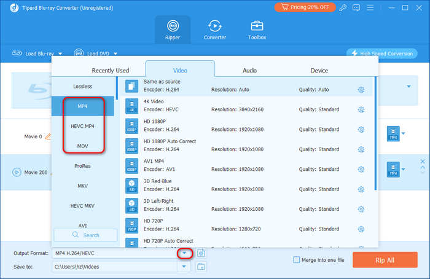Viewport: 430px width, 279px height.
Task: Switch to the Audio tab
Action: (x=249, y=71)
